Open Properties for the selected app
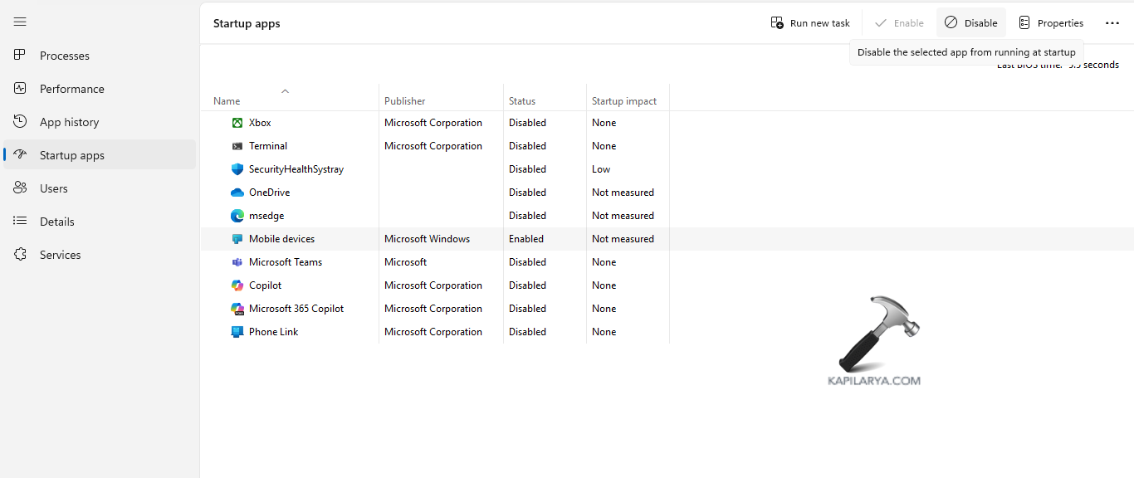The image size is (1134, 478). coord(1051,22)
